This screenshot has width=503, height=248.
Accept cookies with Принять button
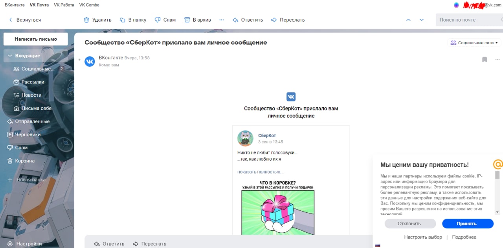pos(468,224)
